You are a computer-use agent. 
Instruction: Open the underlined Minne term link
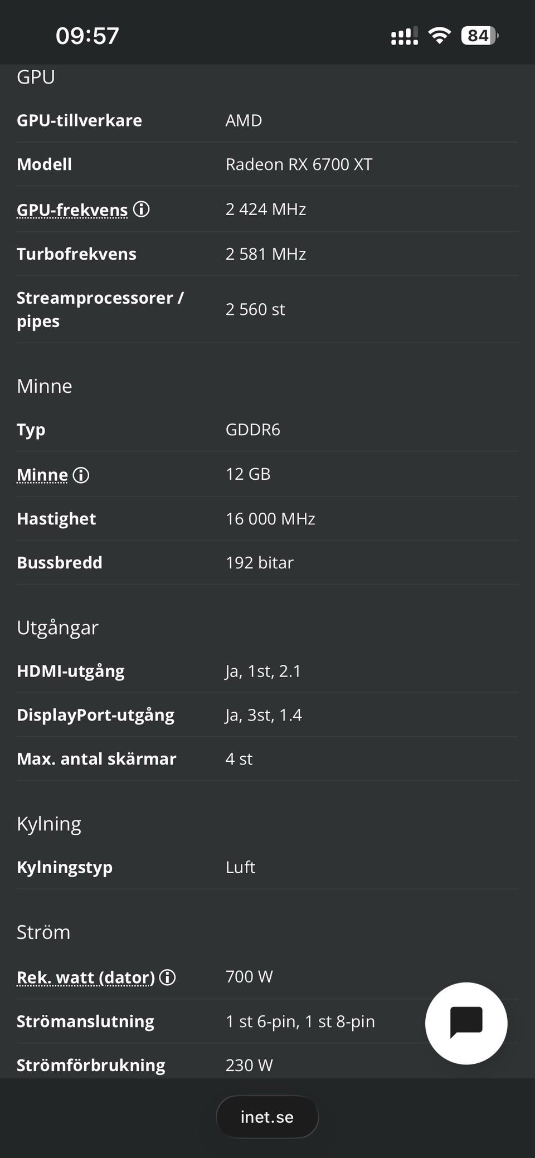42,475
